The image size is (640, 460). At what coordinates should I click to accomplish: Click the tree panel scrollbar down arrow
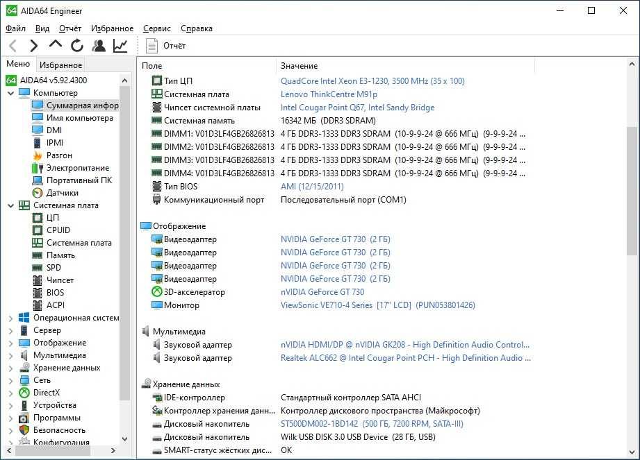click(125, 439)
